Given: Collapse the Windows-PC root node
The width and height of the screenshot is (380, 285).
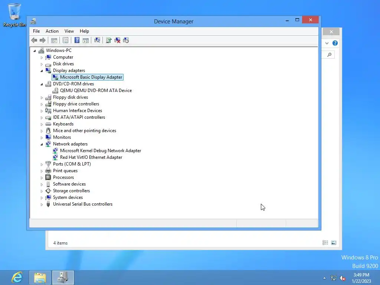Looking at the screenshot, I should [35, 50].
